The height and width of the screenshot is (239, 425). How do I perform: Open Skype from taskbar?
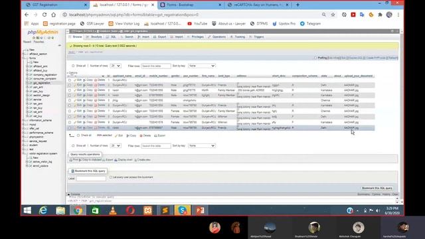point(183,210)
